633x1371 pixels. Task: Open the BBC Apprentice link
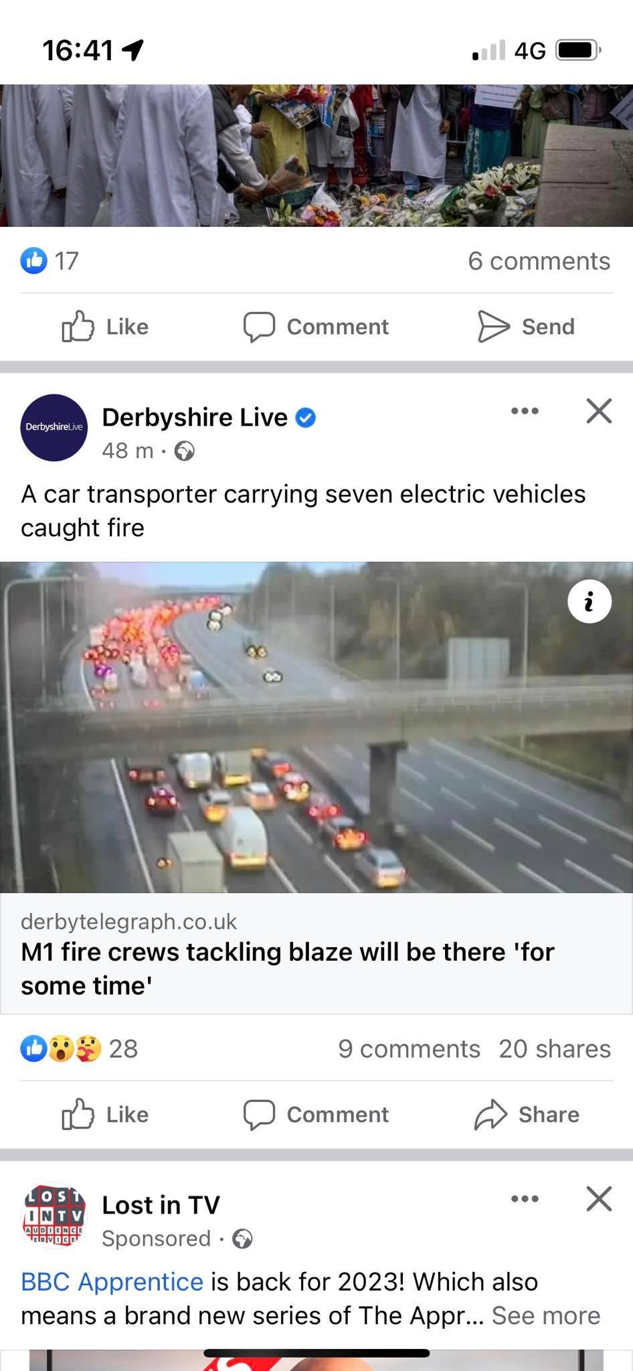coord(112,1281)
